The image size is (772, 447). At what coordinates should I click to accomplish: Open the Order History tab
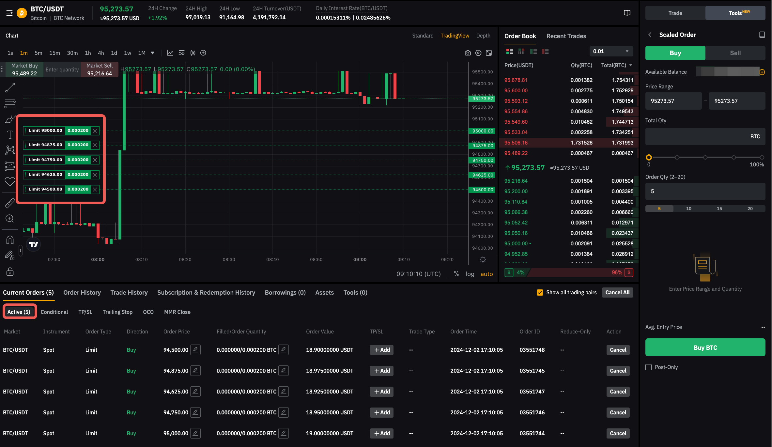pos(82,292)
